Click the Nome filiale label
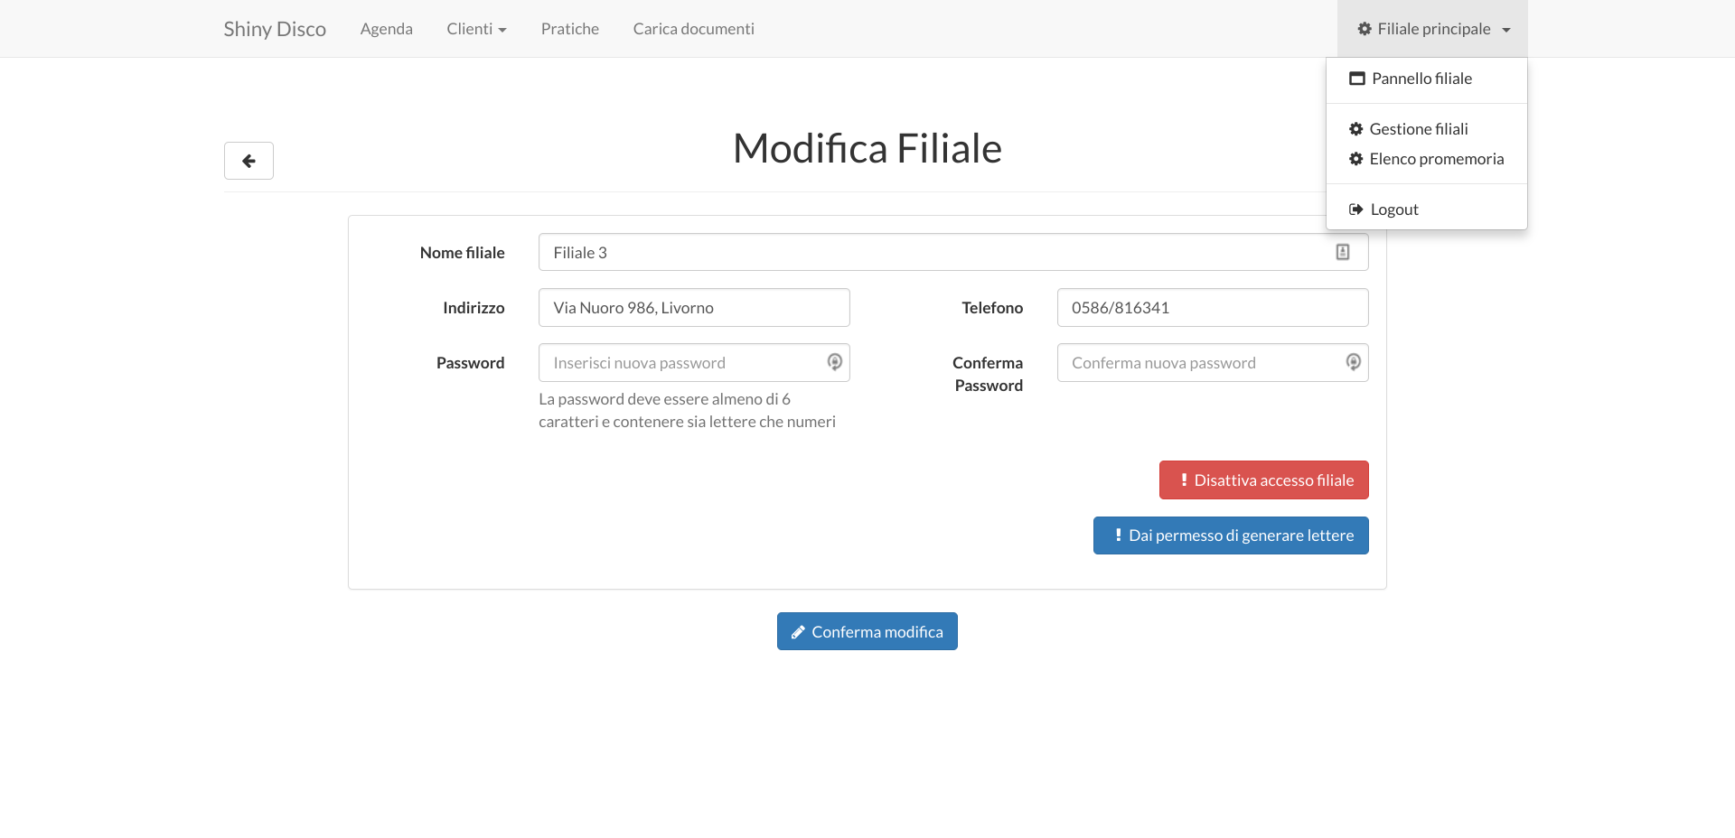 (x=462, y=253)
